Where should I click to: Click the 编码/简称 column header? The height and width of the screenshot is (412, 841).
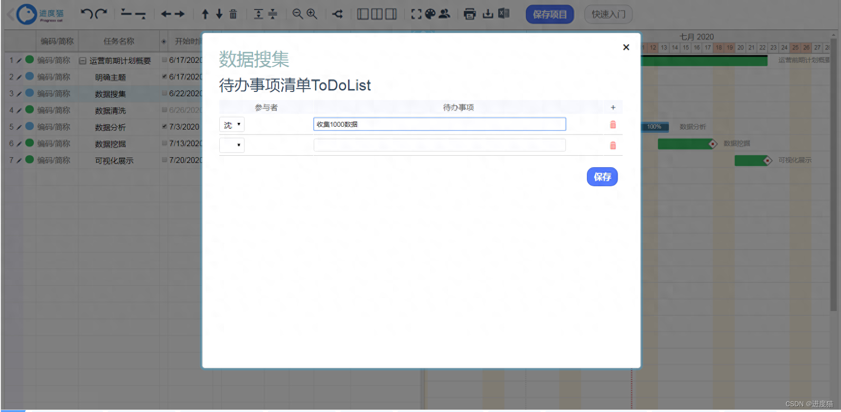tap(57, 41)
